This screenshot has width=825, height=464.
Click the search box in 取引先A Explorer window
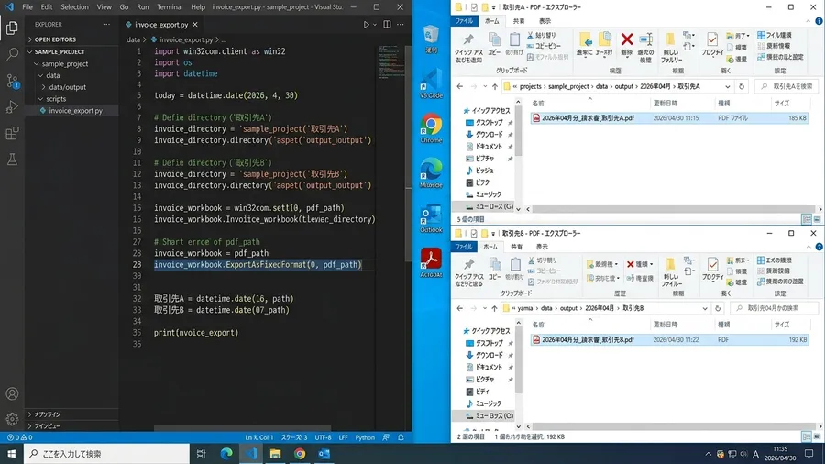point(786,86)
